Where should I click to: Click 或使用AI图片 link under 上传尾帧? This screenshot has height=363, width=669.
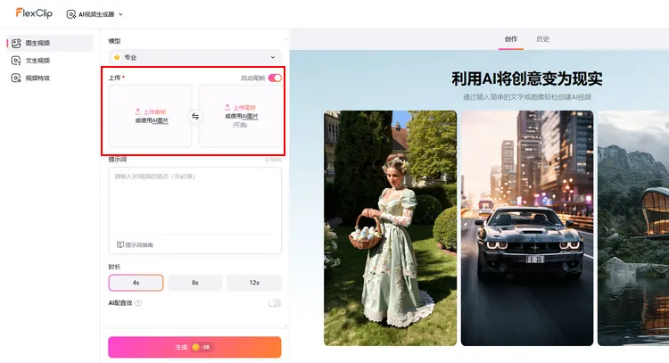[x=242, y=116]
